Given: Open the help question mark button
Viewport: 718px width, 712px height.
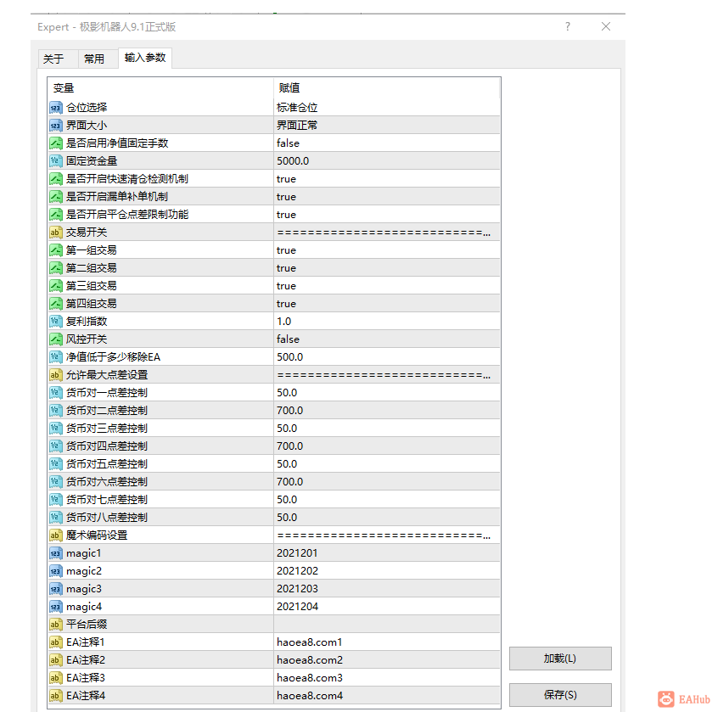Looking at the screenshot, I should click(568, 26).
